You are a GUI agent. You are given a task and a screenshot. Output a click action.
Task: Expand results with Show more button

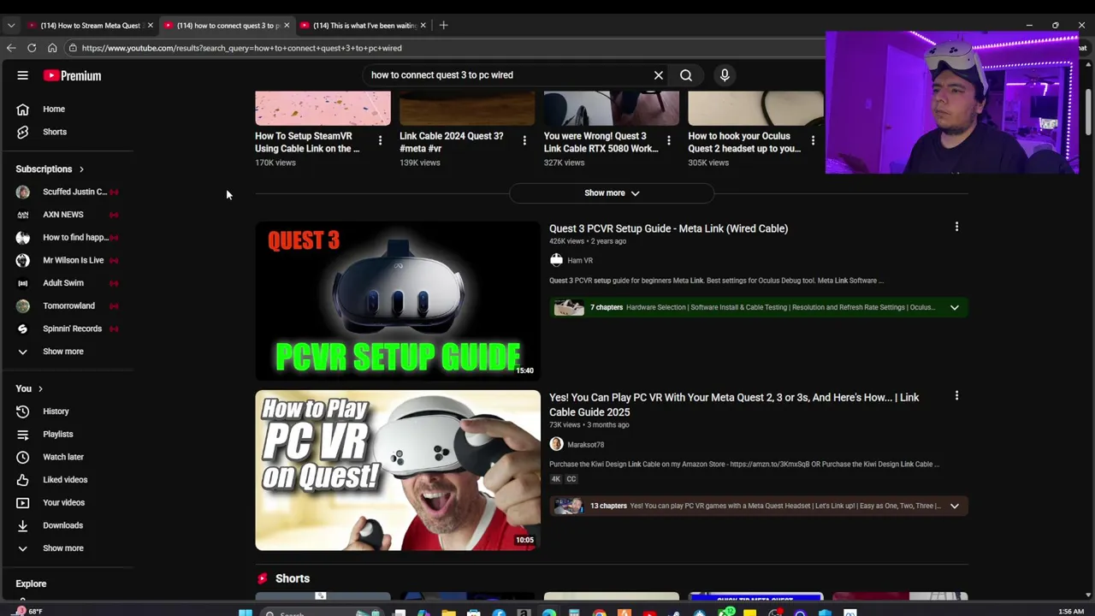pyautogui.click(x=612, y=193)
